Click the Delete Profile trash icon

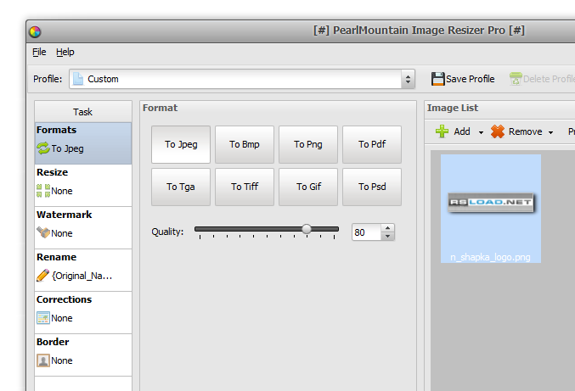point(516,79)
